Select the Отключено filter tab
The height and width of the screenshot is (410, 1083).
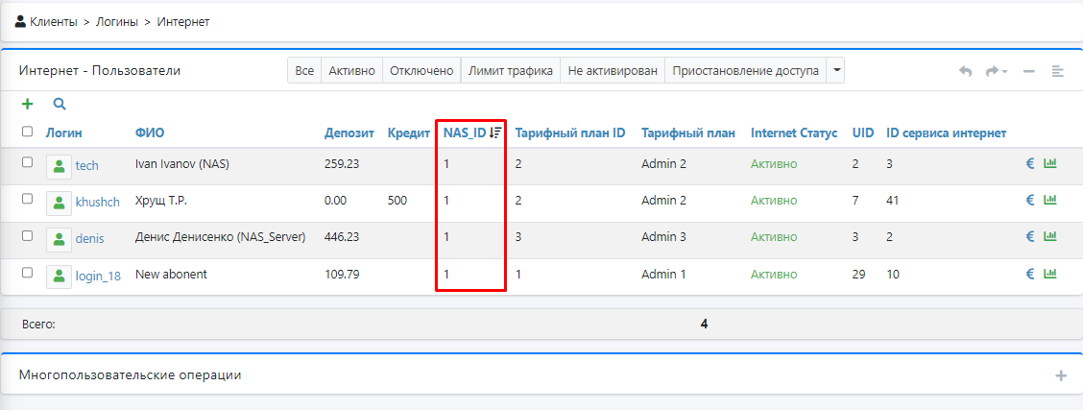tap(421, 71)
